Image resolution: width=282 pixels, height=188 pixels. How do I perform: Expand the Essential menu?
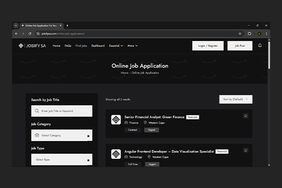click(x=116, y=46)
